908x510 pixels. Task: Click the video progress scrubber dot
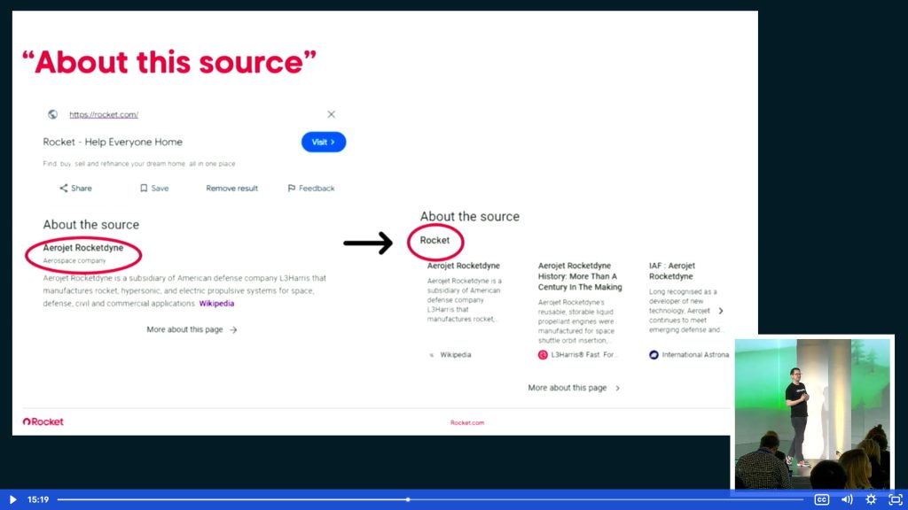point(408,499)
